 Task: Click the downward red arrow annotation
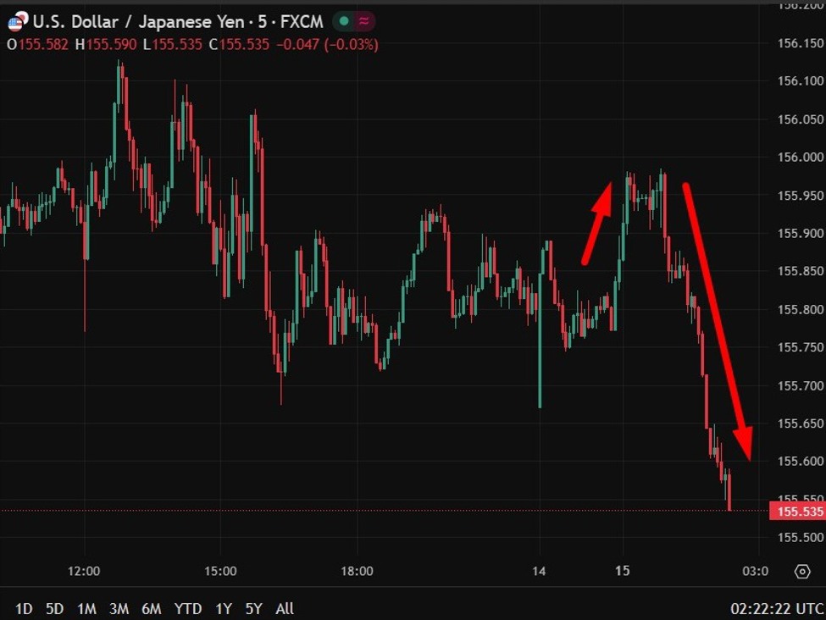tap(717, 322)
